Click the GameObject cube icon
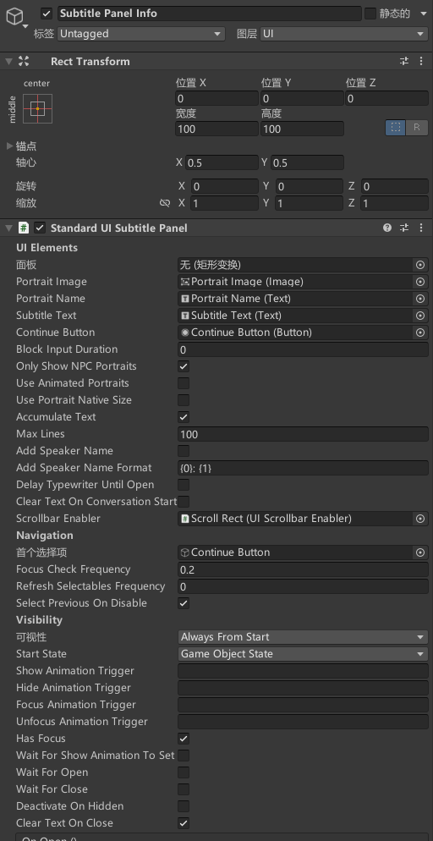433x841 pixels. pyautogui.click(x=14, y=17)
